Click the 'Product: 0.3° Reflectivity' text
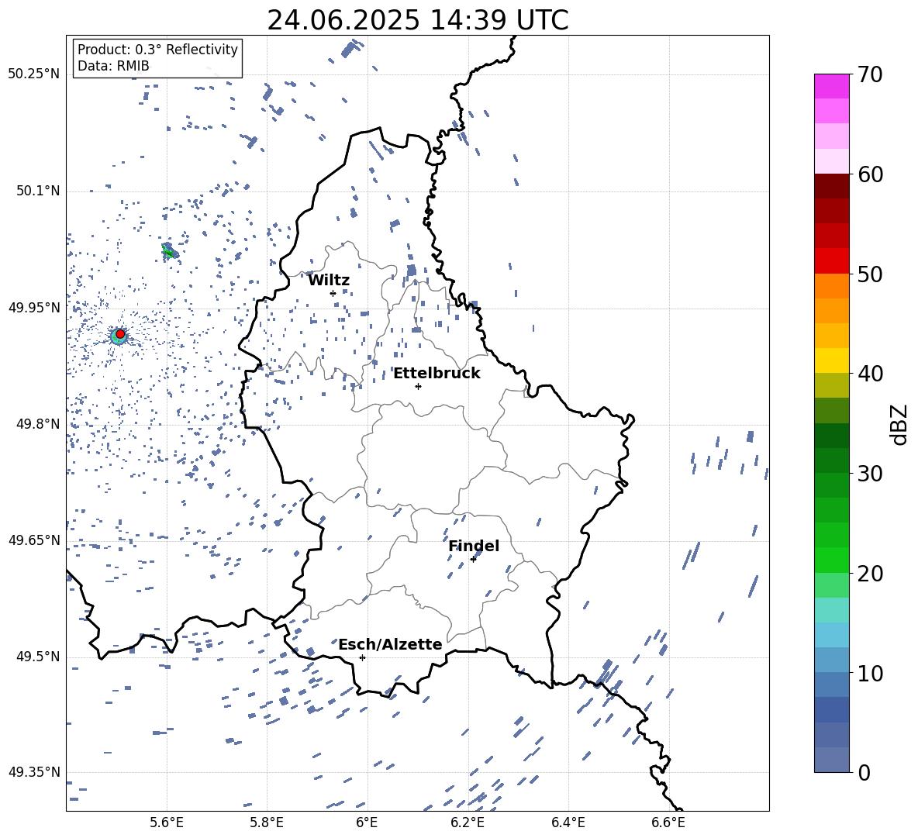 coord(157,50)
